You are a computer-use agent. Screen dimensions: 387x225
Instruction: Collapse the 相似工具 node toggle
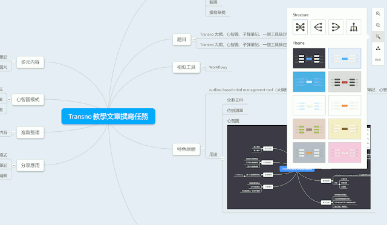203,67
